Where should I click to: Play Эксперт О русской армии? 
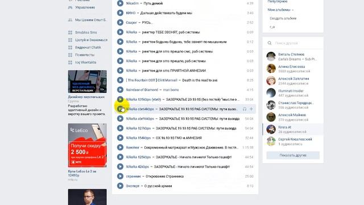[120, 186]
